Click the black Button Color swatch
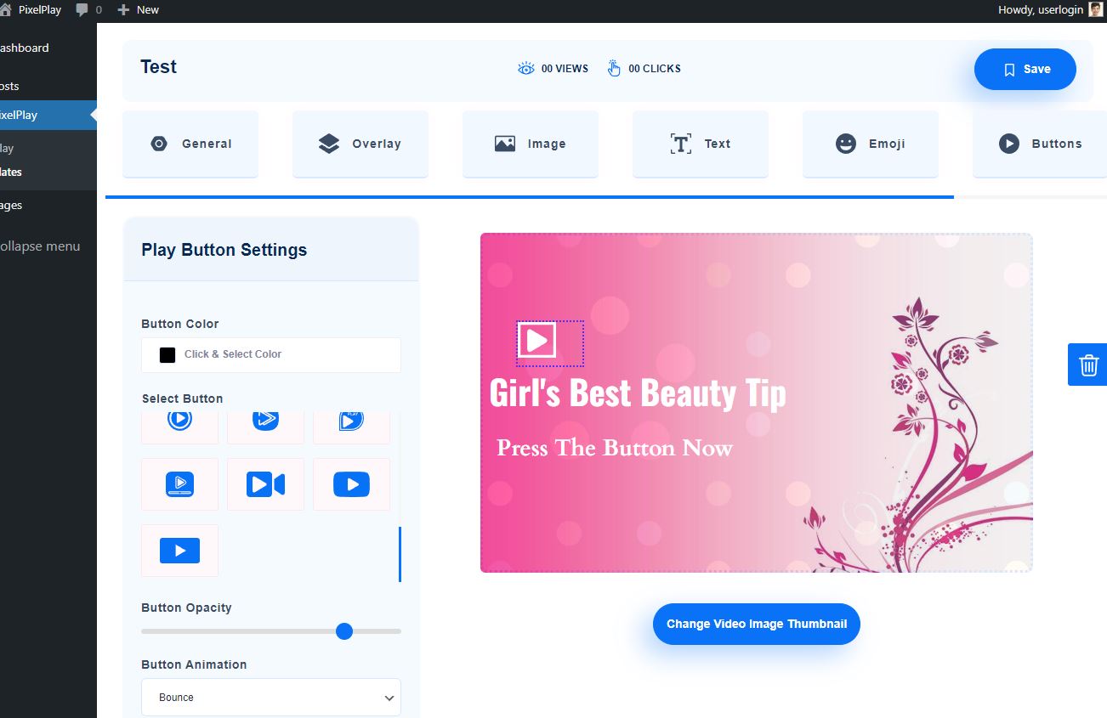 (167, 354)
